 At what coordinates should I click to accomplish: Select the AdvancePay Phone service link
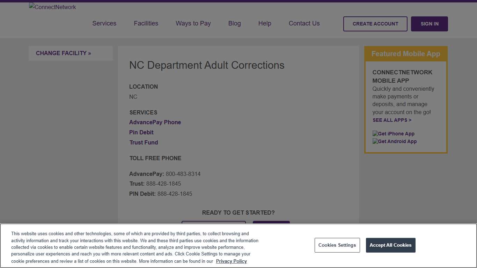pos(155,122)
